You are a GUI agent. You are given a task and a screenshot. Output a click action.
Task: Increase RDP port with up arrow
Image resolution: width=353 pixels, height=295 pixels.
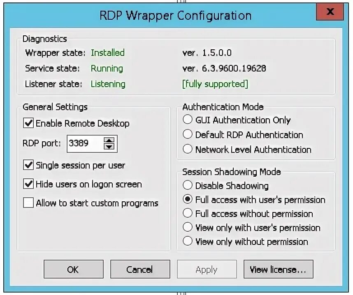pos(109,140)
